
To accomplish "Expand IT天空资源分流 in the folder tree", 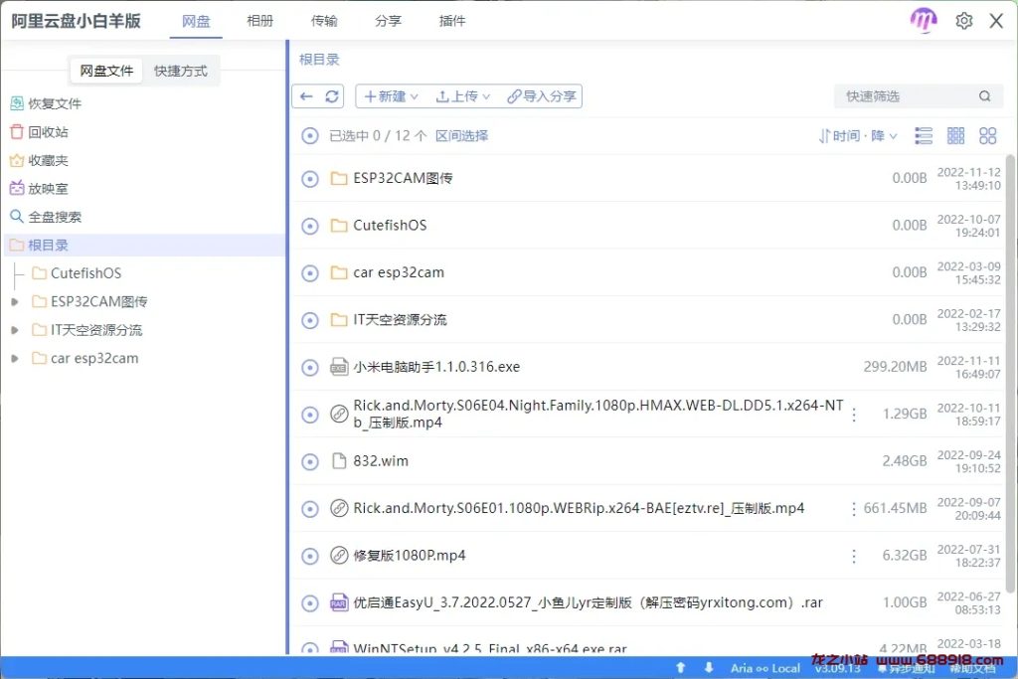I will click(14, 330).
